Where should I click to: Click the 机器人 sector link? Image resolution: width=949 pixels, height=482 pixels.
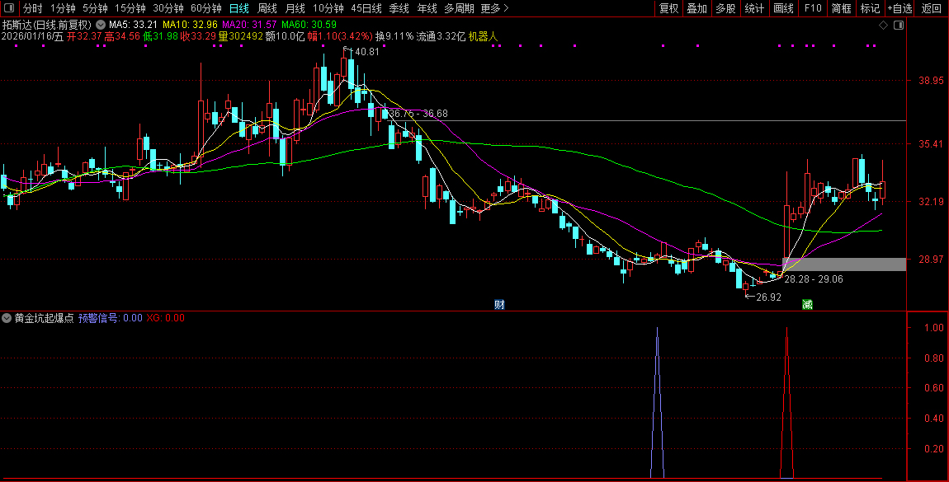point(483,37)
